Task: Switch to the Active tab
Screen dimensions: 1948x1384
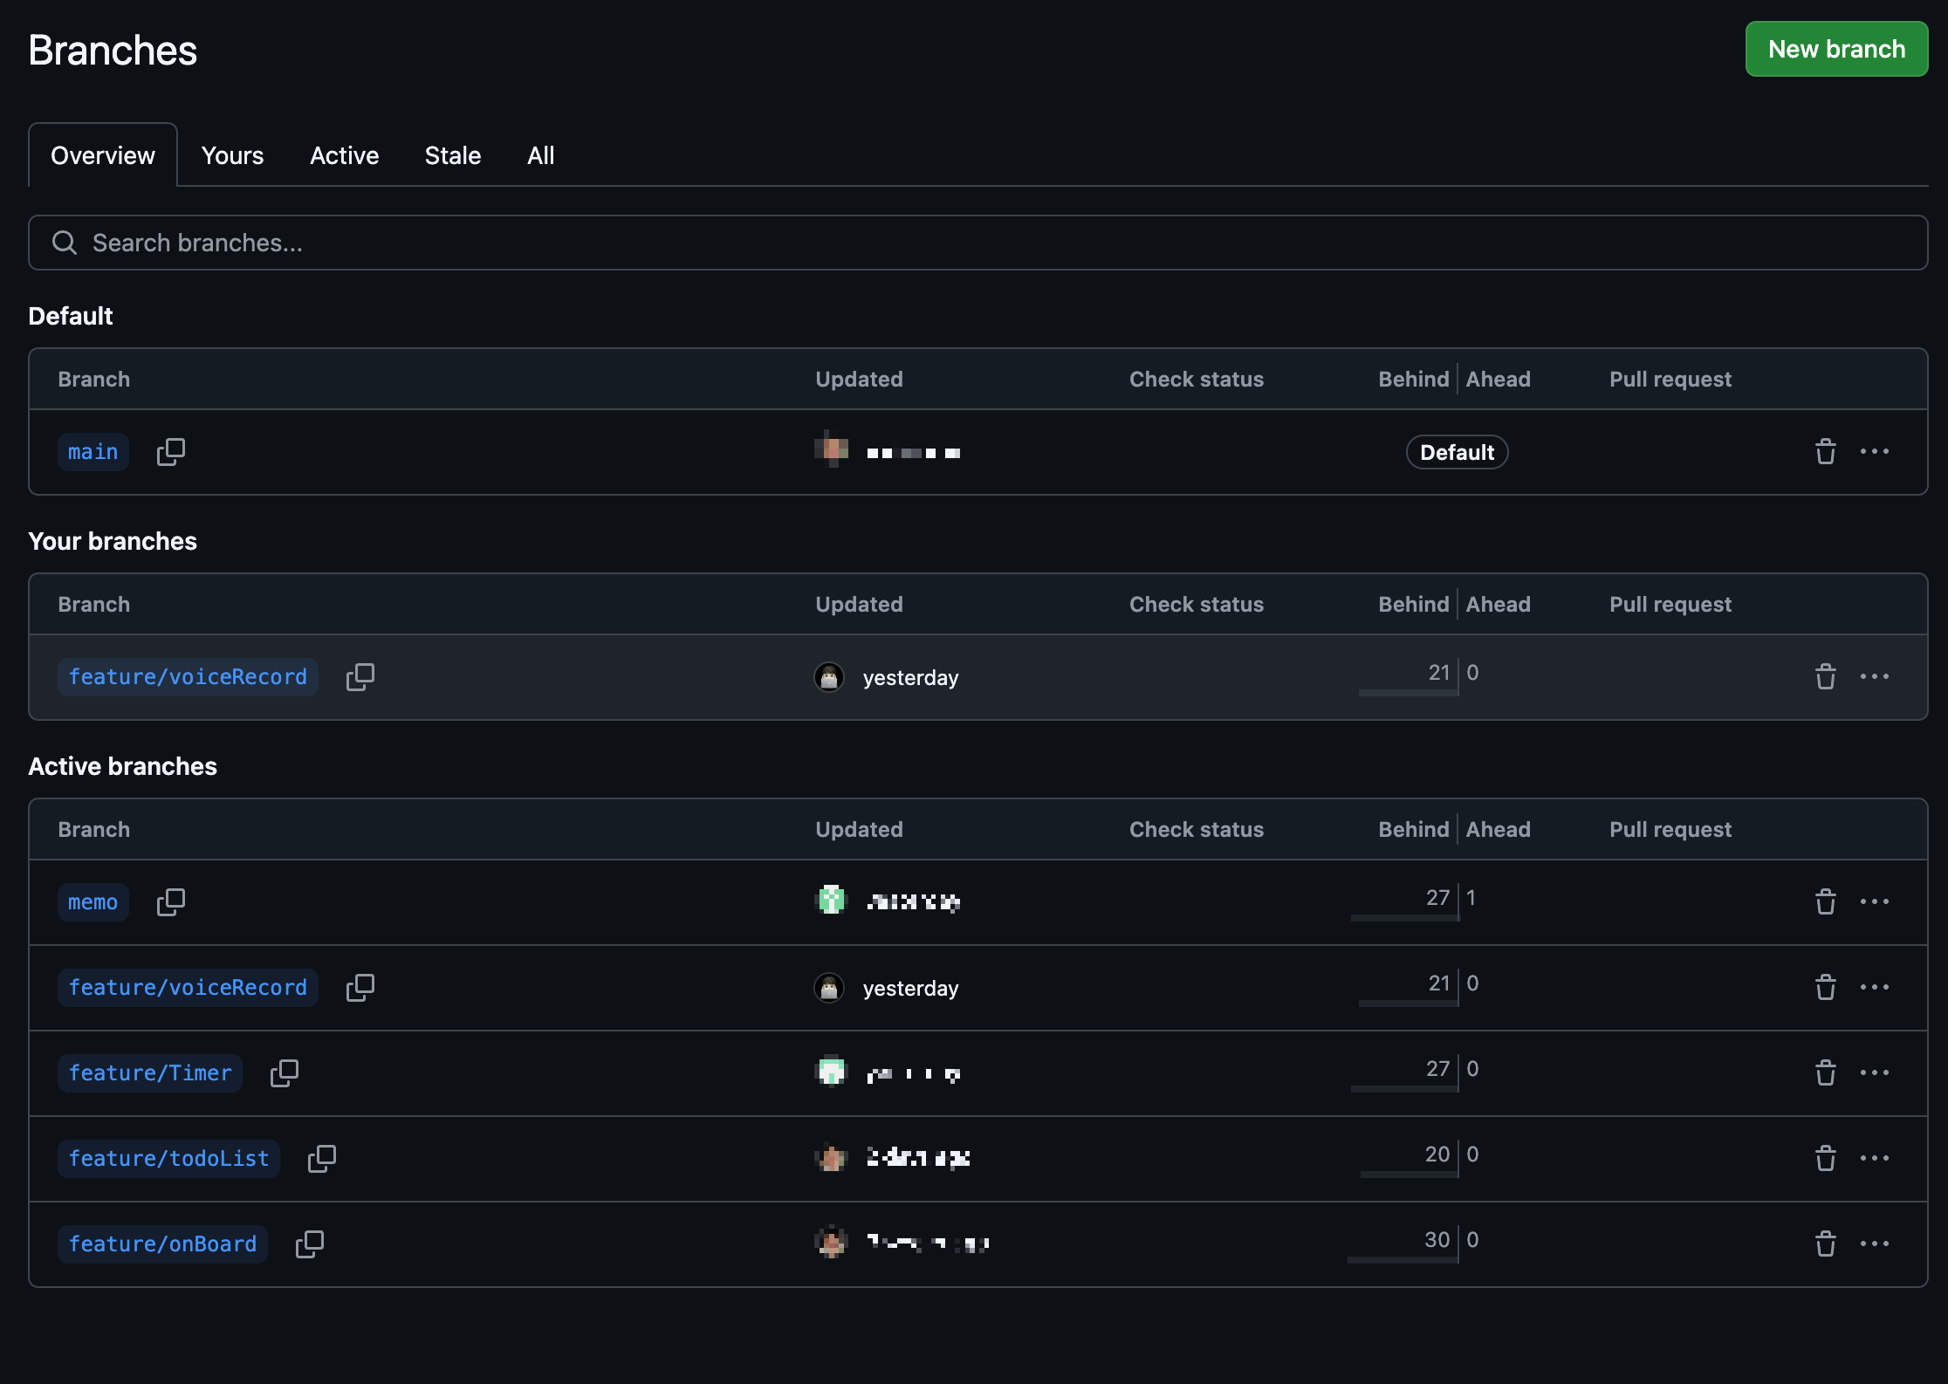Action: (344, 155)
